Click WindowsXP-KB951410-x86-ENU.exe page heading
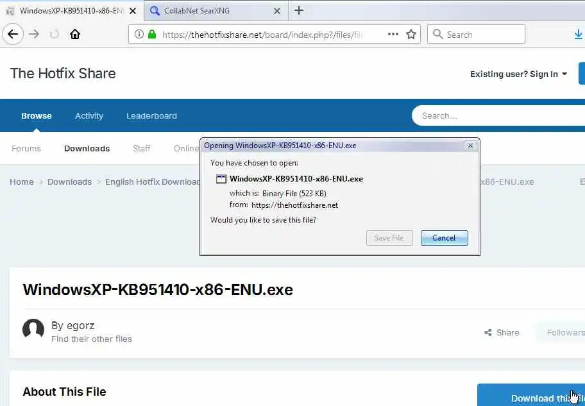The width and height of the screenshot is (585, 406). (158, 289)
